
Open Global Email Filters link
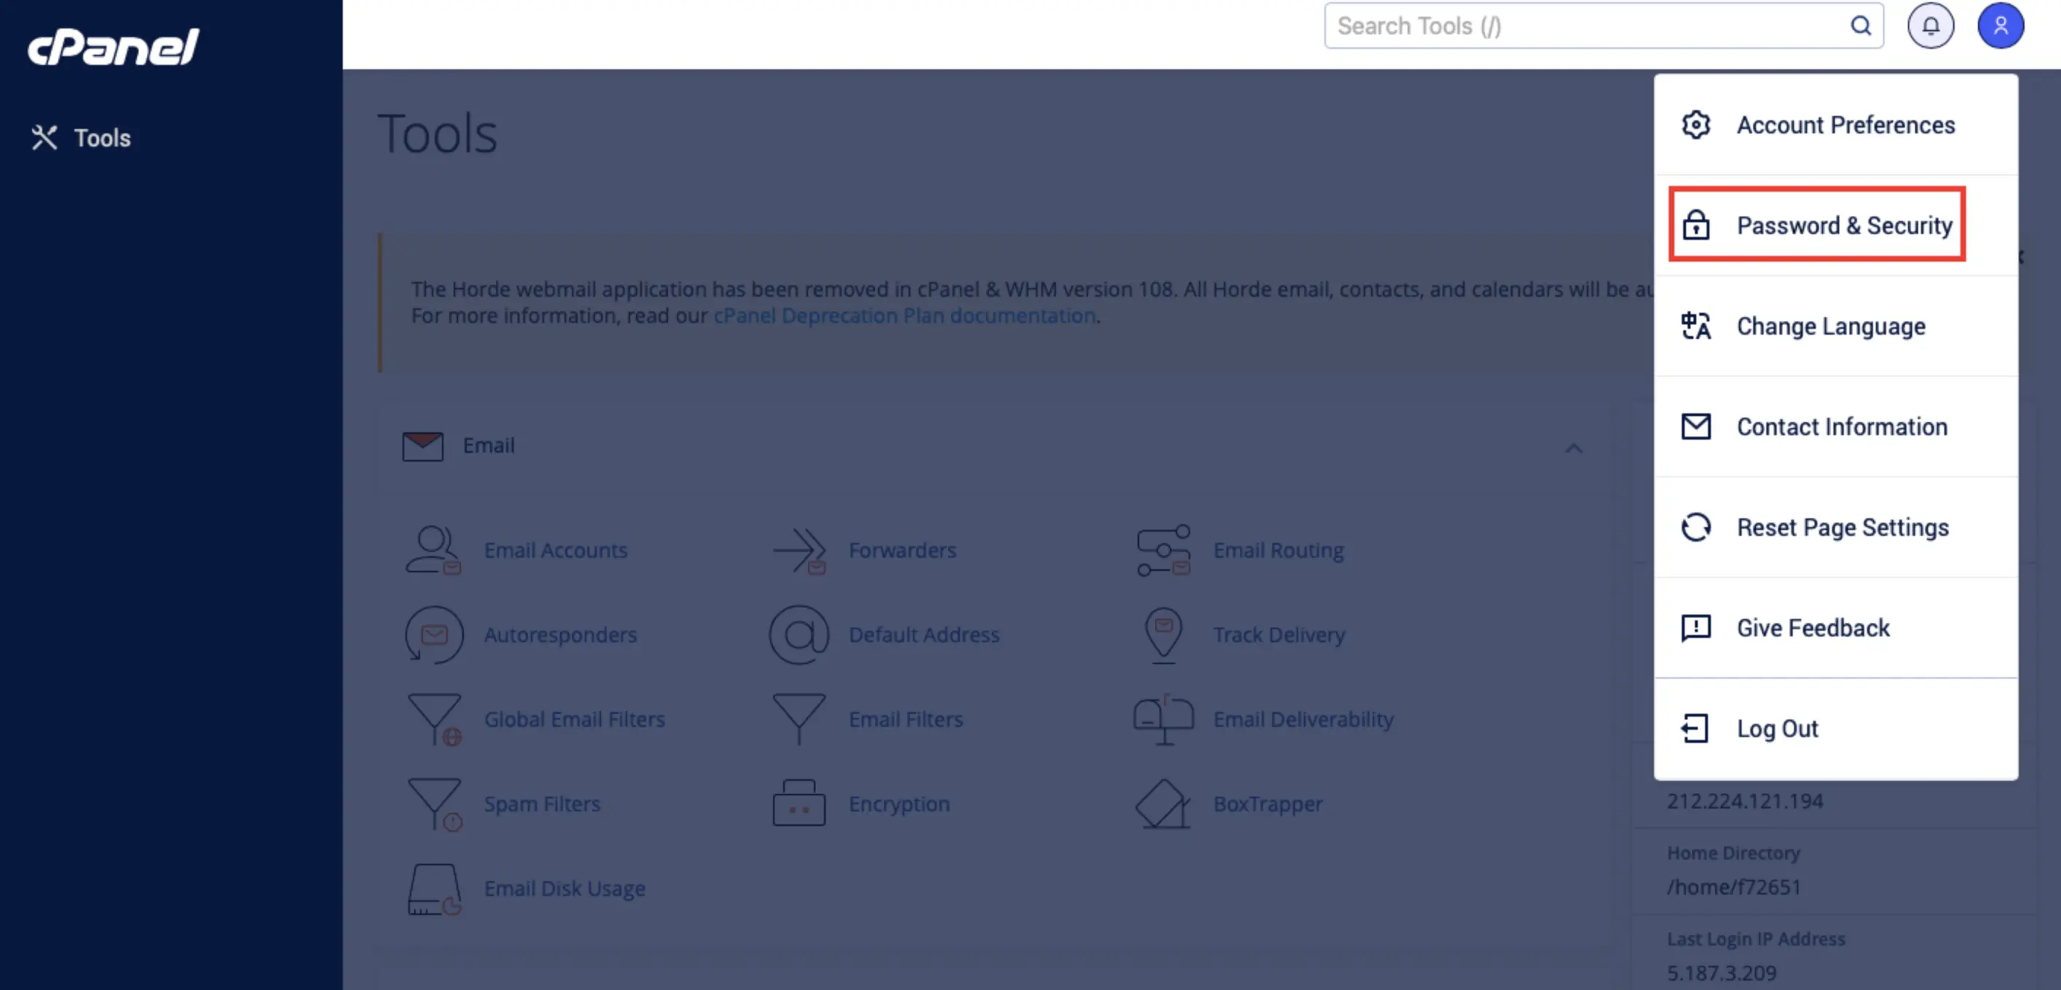575,720
